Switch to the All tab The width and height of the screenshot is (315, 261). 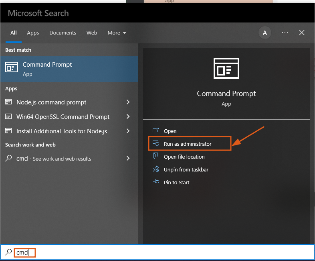pos(14,33)
